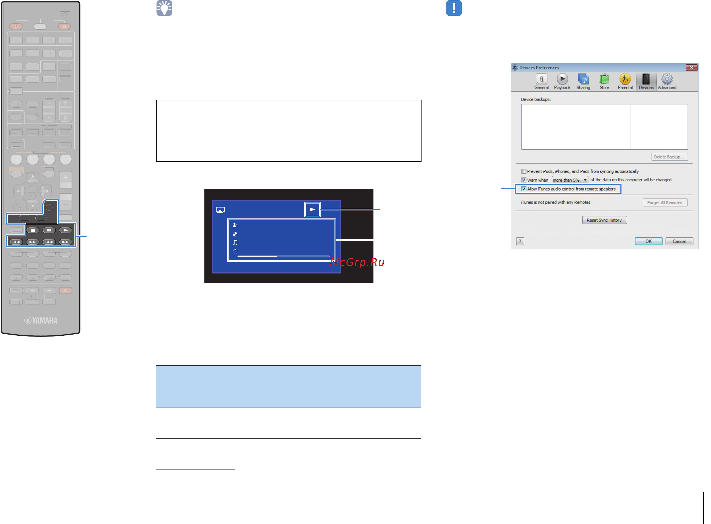Viewport: 711px width, 524px height.
Task: Enable Prevent iPods from syncing automatically
Action: [524, 171]
